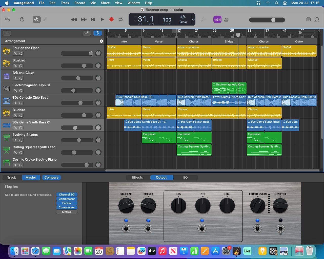
Task: Select the Cosmic Cruise Electric Piano icon
Action: pos(7,162)
